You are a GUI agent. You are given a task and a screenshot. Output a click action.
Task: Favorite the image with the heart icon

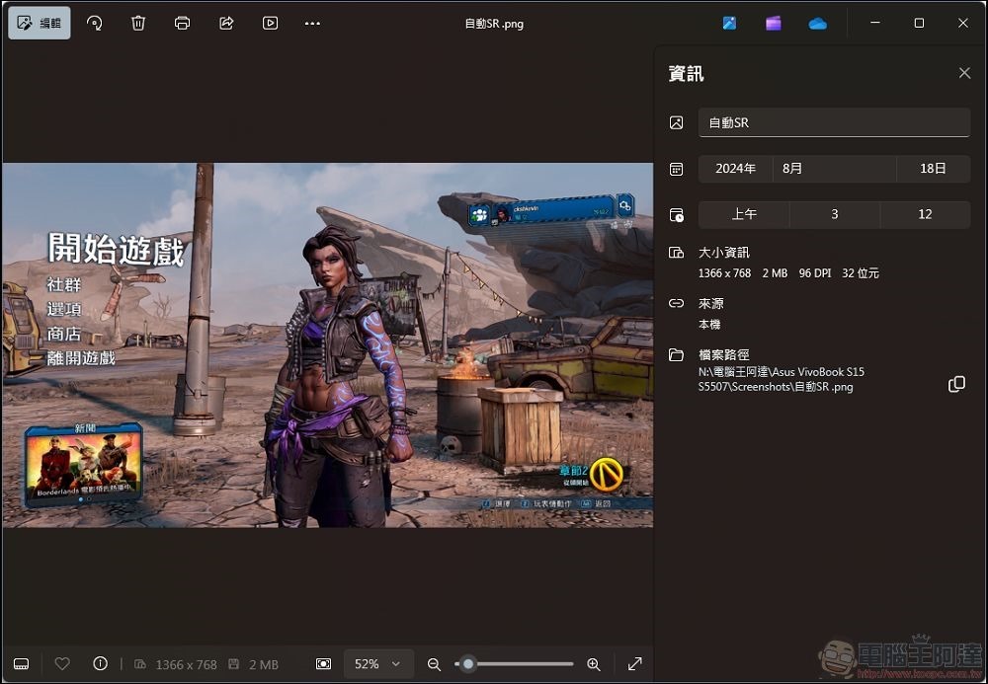(61, 663)
